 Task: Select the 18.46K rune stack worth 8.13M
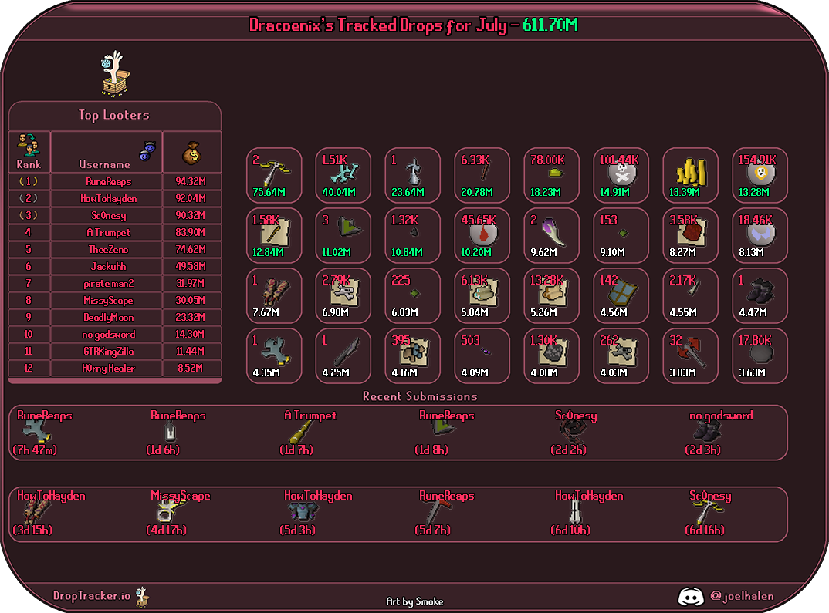(760, 235)
